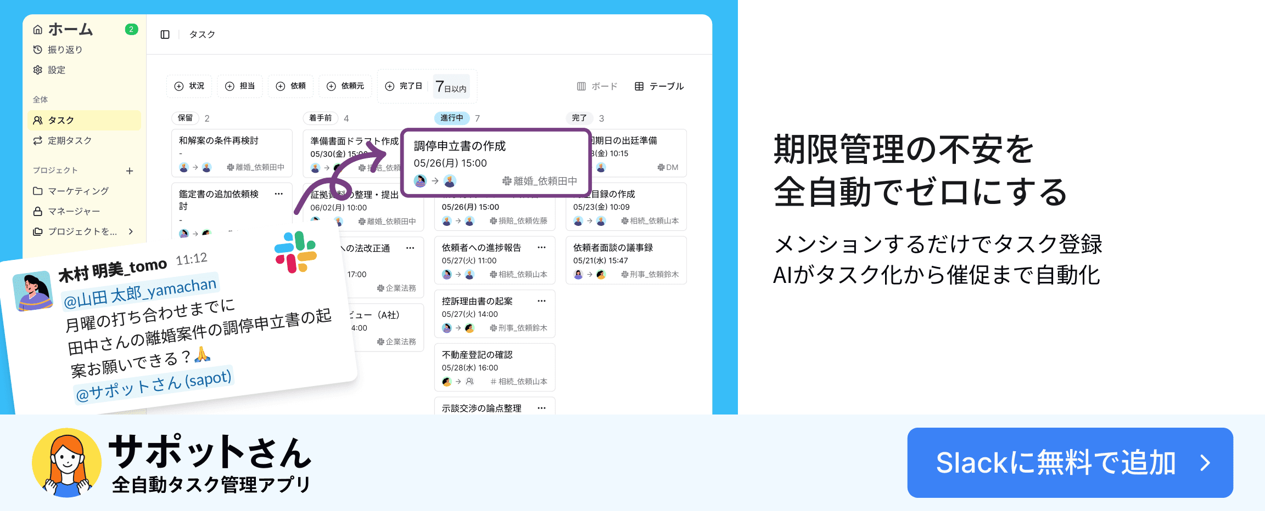The height and width of the screenshot is (511, 1265).
Task: Click @サポットさん (sapot) mention
Action: point(154,385)
